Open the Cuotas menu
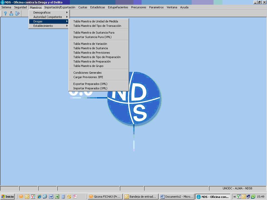The height and width of the screenshot is (200, 267). [x=83, y=7]
